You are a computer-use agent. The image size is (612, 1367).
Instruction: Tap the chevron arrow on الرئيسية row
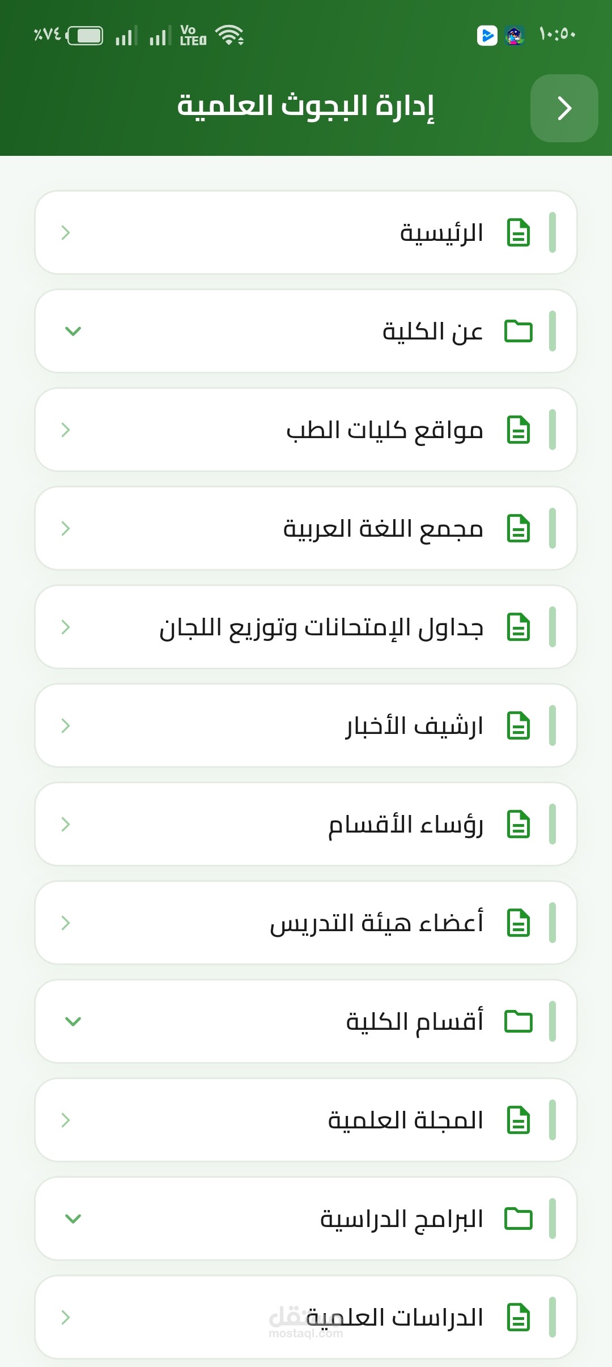click(66, 233)
